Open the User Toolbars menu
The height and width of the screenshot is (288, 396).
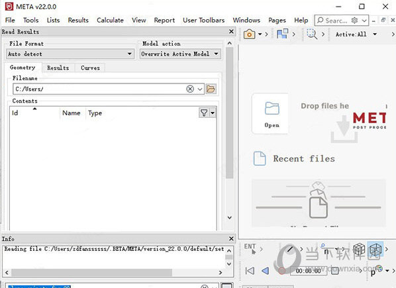203,20
